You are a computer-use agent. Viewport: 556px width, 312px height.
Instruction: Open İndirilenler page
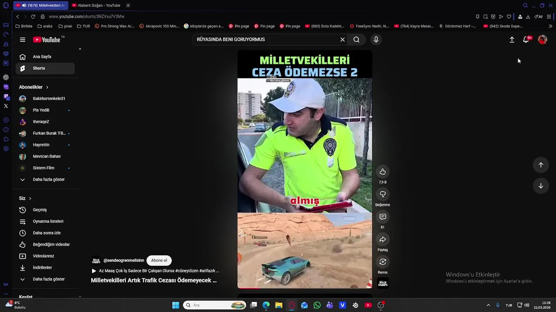click(x=45, y=268)
